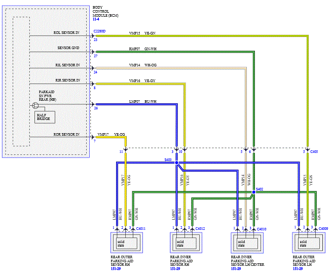The image size is (333, 279).
Task: Click pin 27 at connector C2280D
Action: (x=96, y=56)
